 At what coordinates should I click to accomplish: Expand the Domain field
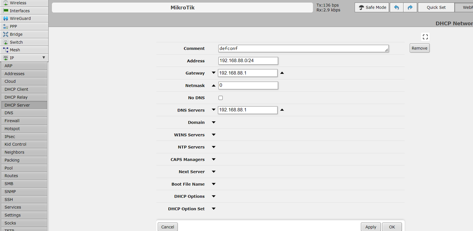coord(214,123)
